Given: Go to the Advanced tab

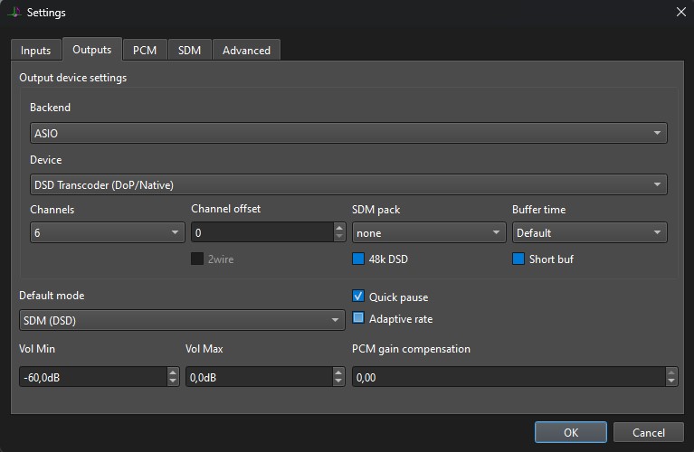Looking at the screenshot, I should pos(246,51).
